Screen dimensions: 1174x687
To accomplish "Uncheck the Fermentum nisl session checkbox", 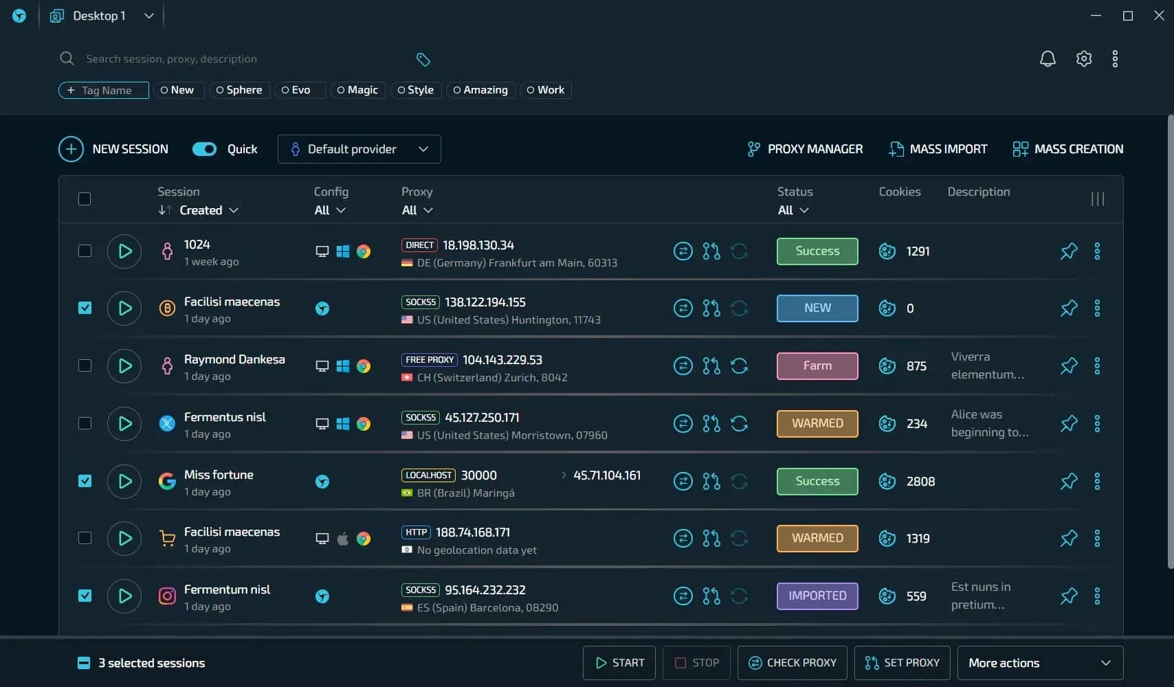I will click(x=85, y=596).
